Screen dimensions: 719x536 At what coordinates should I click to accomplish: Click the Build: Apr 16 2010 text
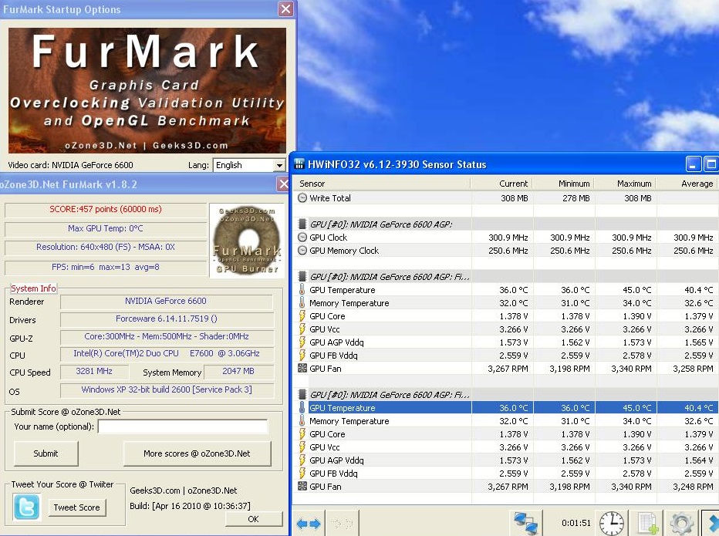(191, 506)
